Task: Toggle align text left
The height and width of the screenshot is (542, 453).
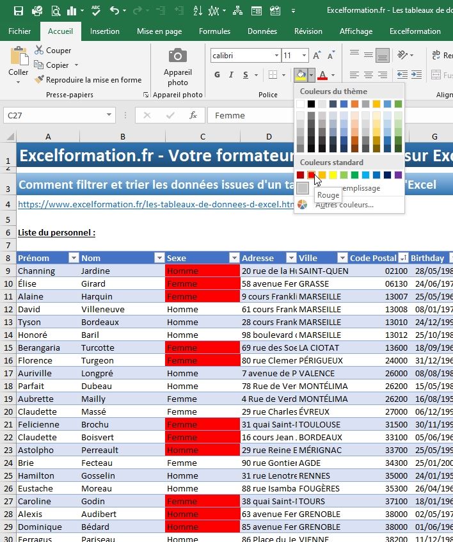Action: [354, 75]
